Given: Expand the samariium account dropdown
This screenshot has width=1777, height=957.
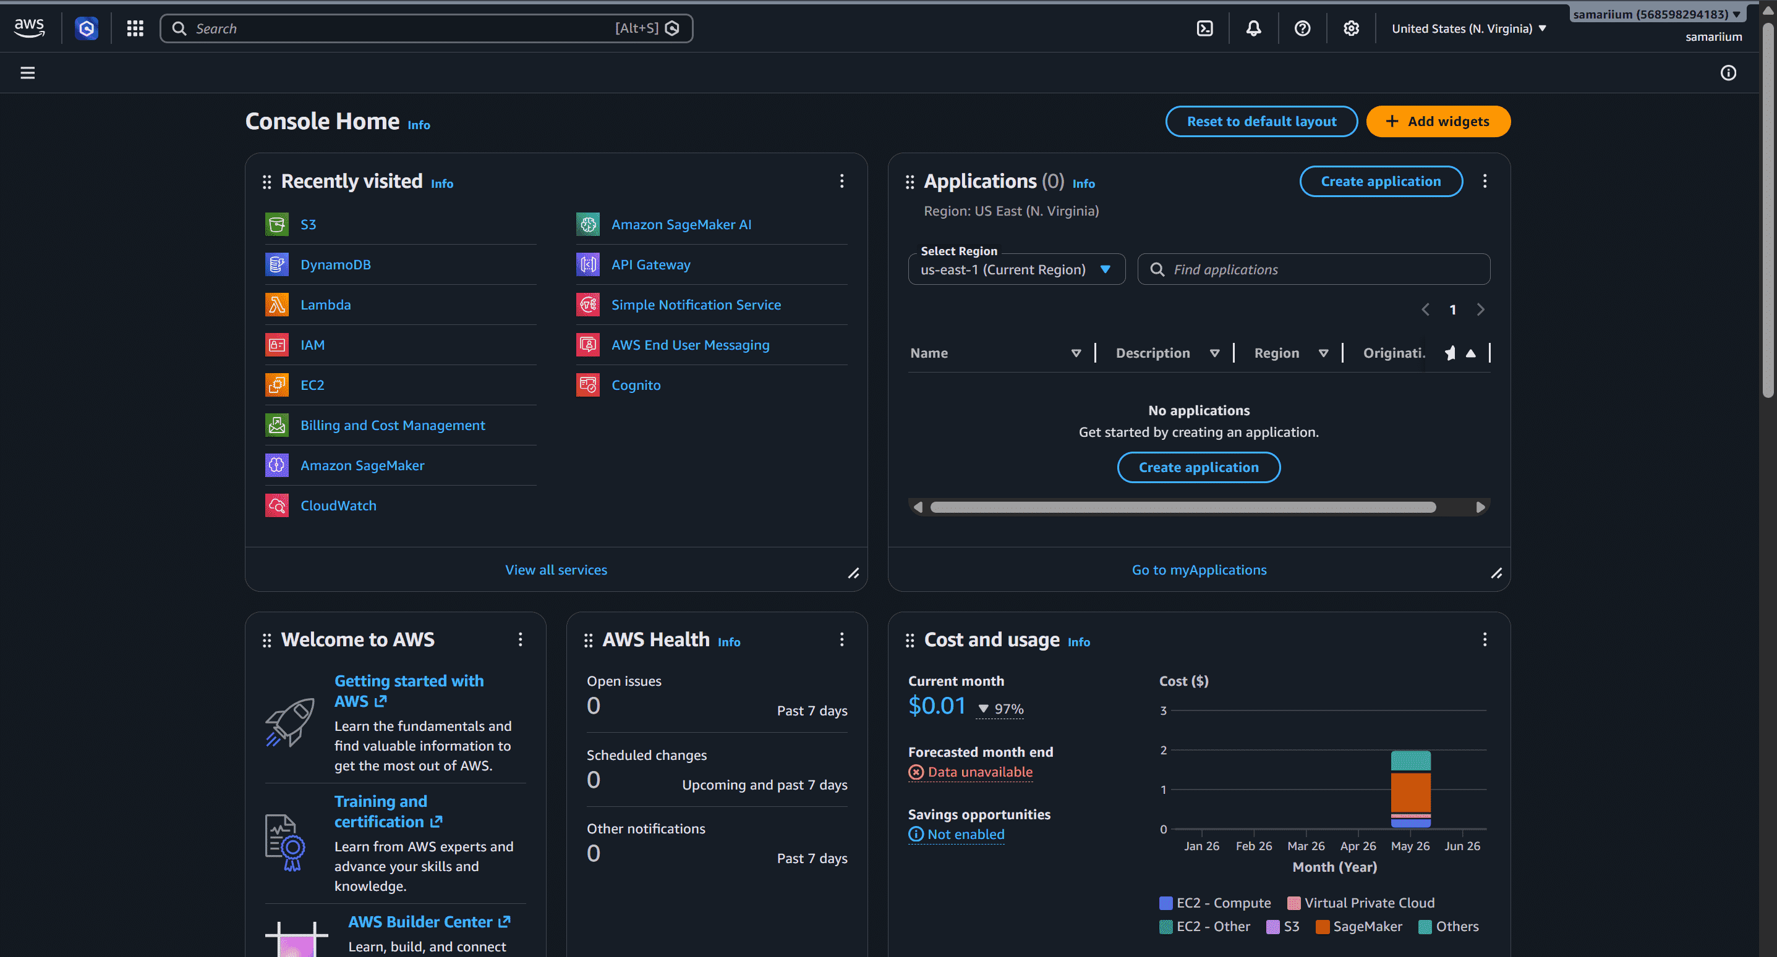Looking at the screenshot, I should 1657,14.
